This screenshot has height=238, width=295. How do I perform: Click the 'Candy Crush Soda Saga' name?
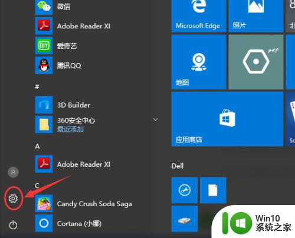(94, 204)
